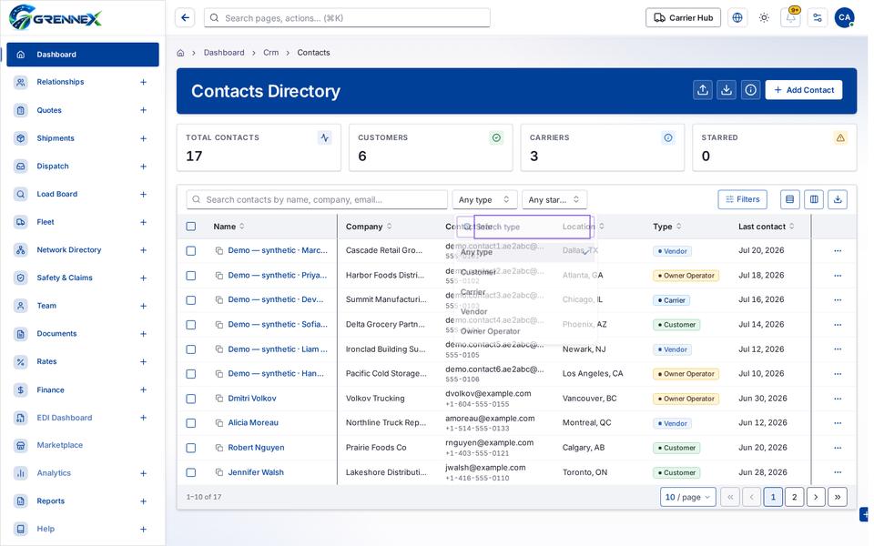
Task: Tick the checkbox for Cascade Retail row
Action: 190,251
